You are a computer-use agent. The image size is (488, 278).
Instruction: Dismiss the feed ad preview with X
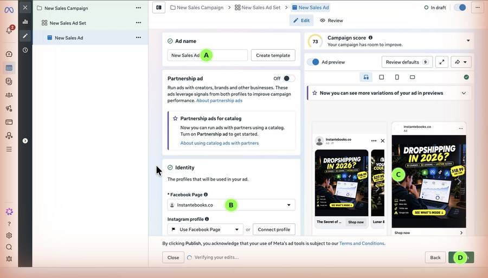382,141
